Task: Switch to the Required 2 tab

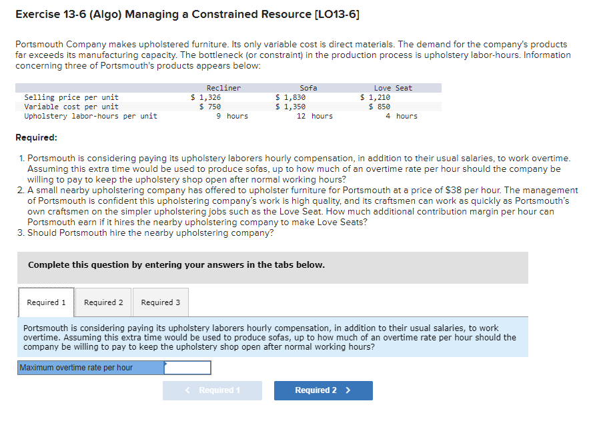Action: pos(103,302)
